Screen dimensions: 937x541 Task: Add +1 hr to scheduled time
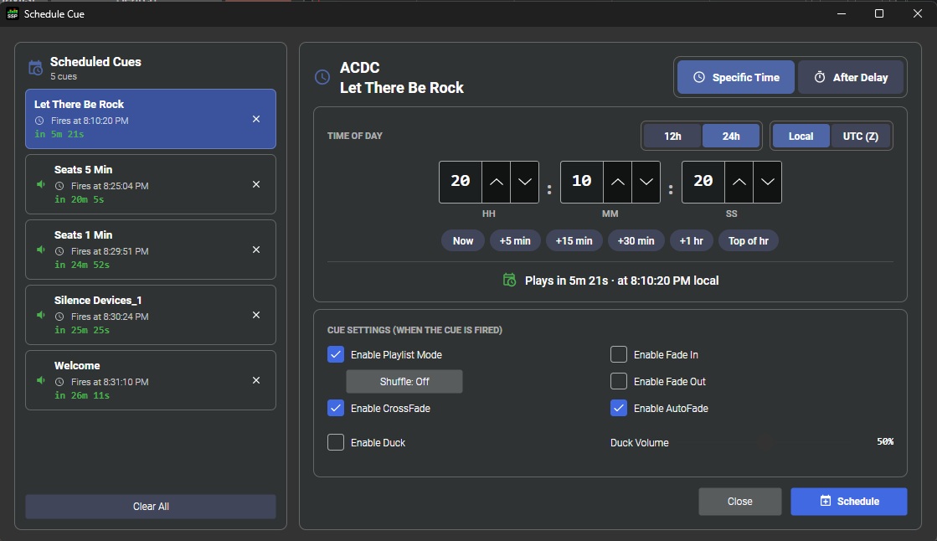tap(692, 241)
